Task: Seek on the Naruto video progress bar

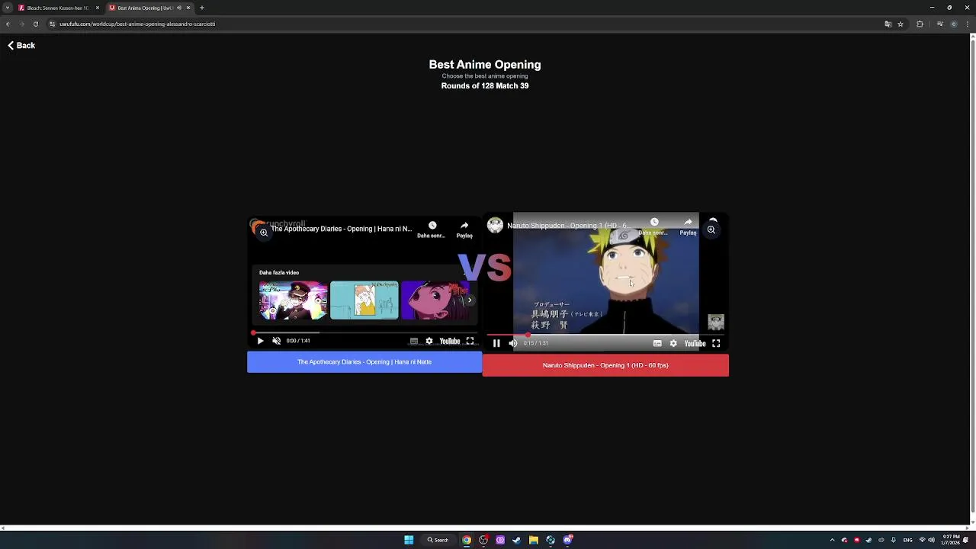Action: (605, 335)
